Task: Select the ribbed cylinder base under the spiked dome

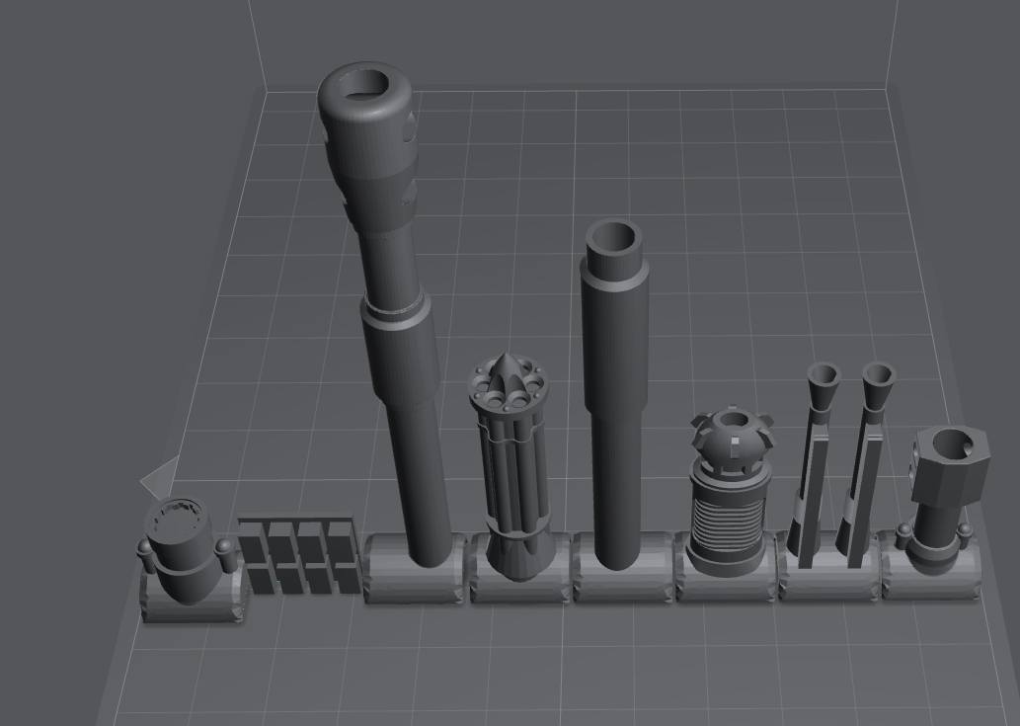Action: pos(728,514)
